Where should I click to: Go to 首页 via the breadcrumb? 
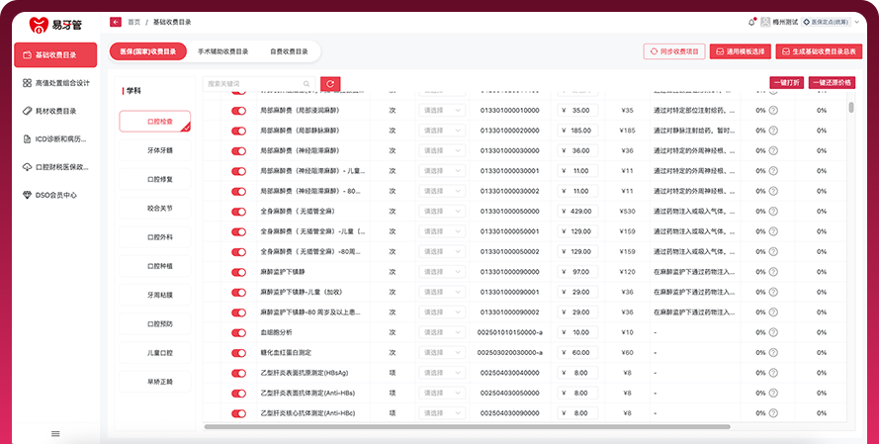[x=134, y=22]
